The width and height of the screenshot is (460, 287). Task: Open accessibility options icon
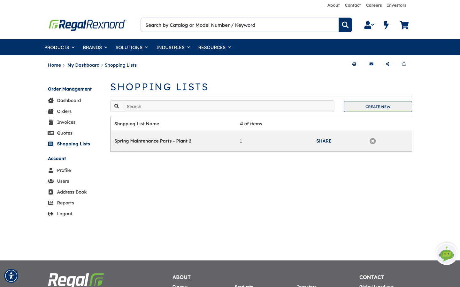click(11, 276)
